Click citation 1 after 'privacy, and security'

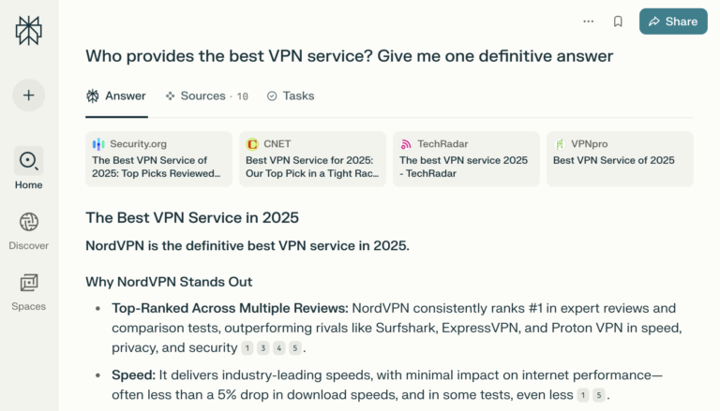[x=247, y=348]
